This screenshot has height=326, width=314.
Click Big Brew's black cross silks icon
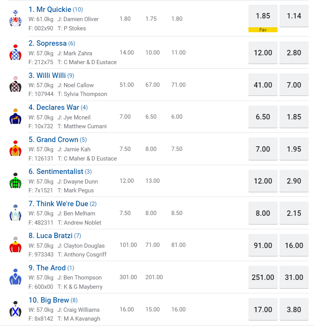(15, 309)
